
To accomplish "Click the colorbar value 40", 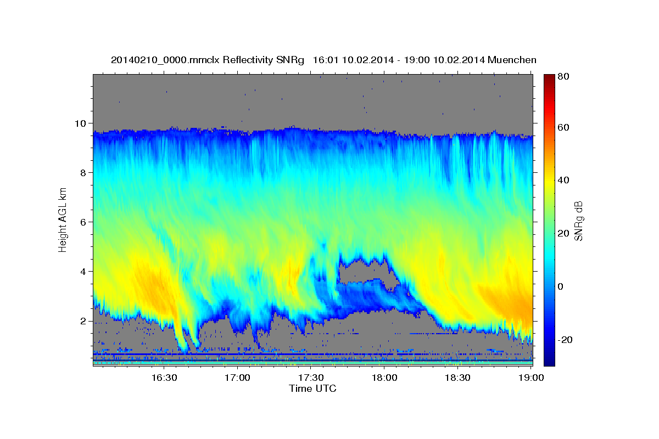I will pos(563,180).
